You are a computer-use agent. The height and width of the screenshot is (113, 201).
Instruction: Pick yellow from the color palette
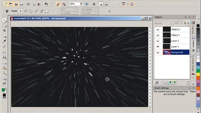coord(198,74)
